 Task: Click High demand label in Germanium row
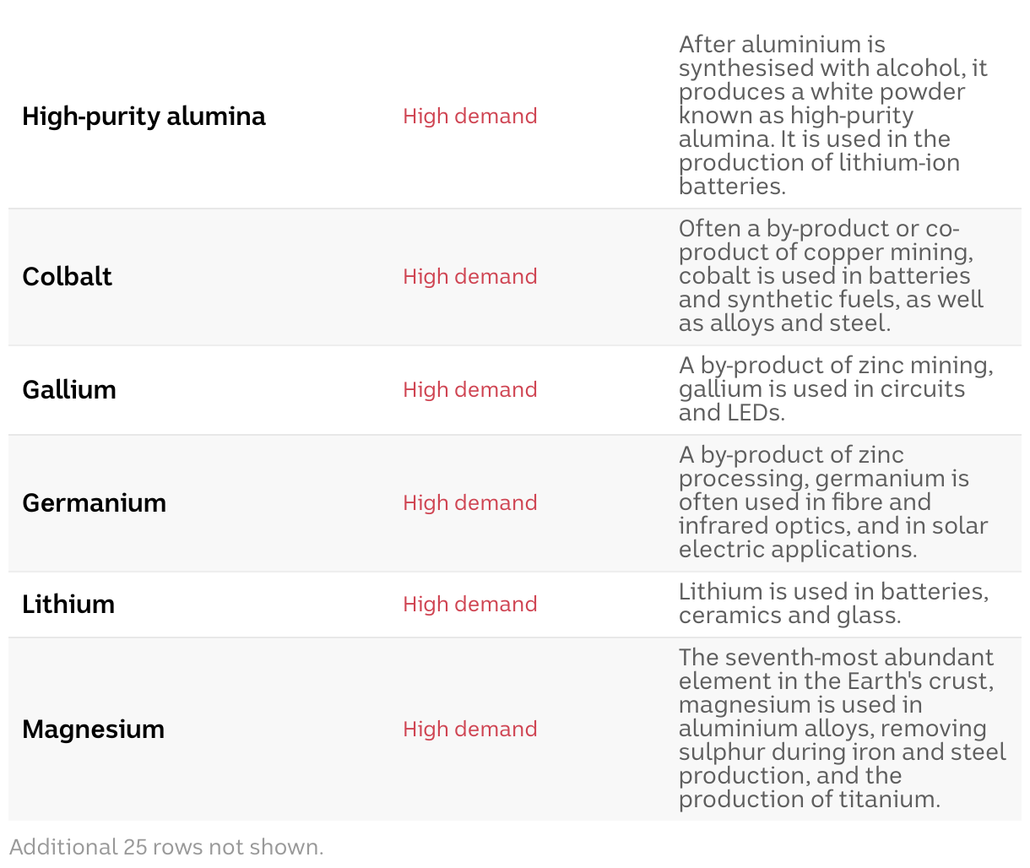click(469, 502)
